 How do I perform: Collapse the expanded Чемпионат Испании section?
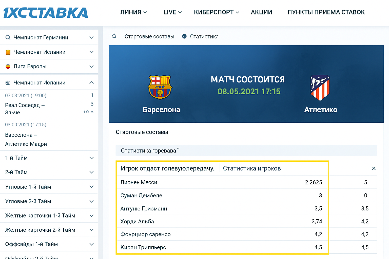pos(91,83)
